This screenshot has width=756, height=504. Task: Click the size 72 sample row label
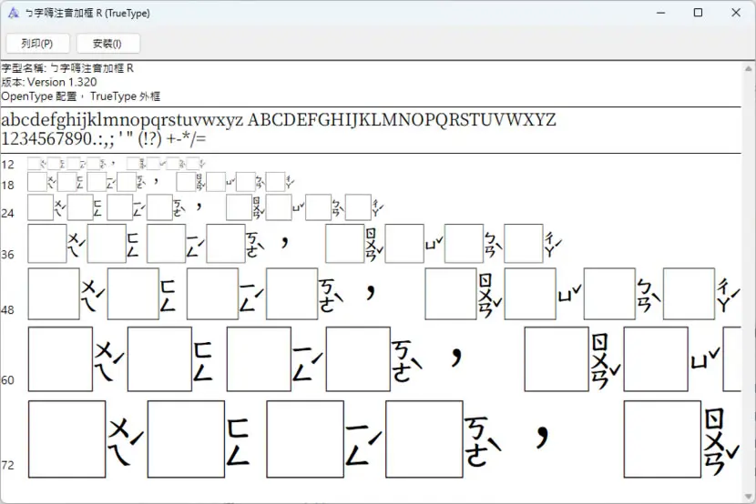(7, 466)
